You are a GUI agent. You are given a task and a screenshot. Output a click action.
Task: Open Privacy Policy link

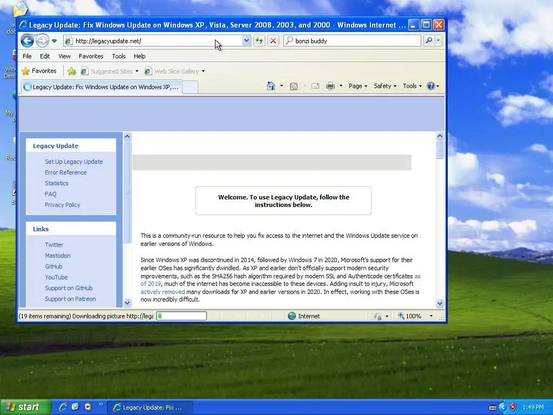[63, 205]
